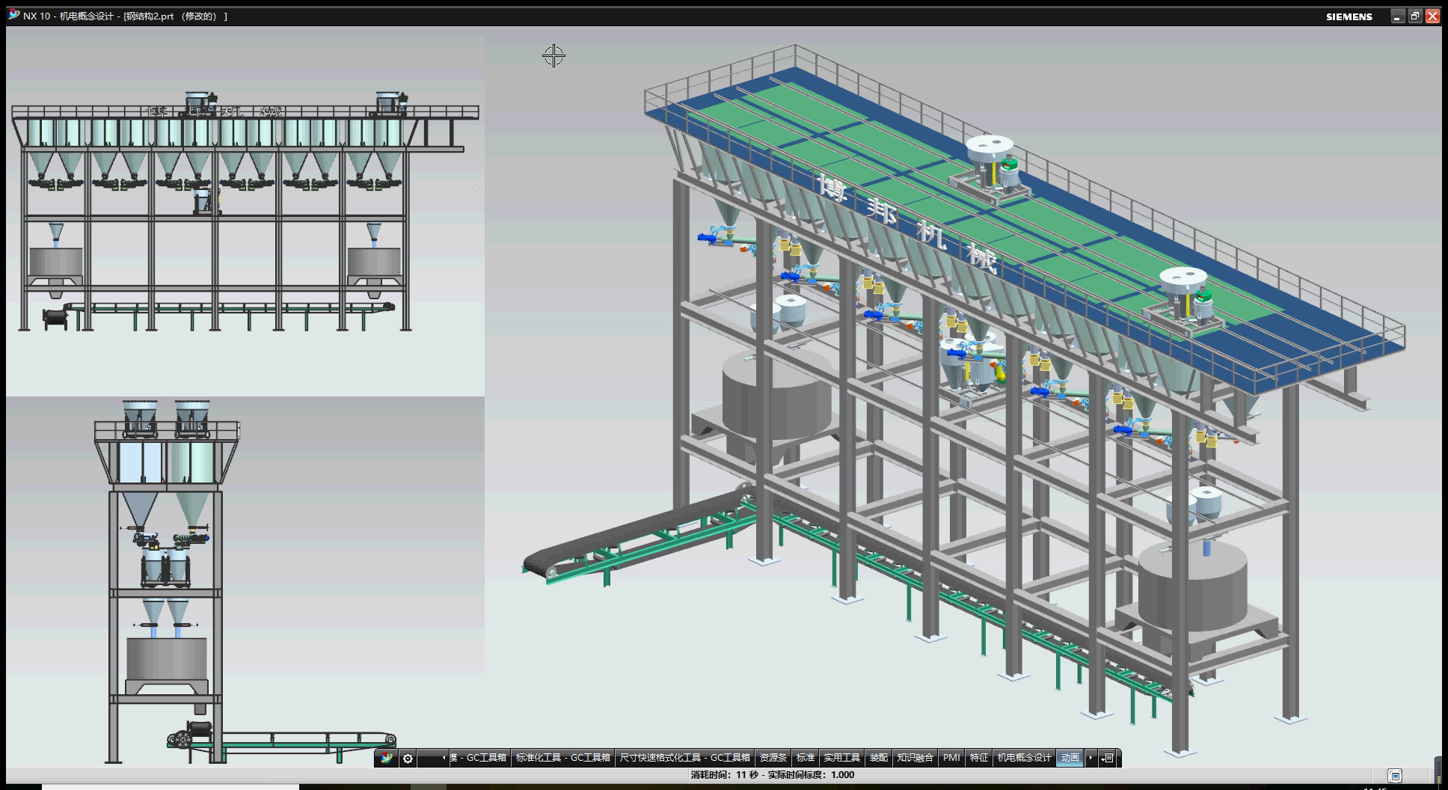Switch to the 知识融合 tab
1448x790 pixels.
915,758
